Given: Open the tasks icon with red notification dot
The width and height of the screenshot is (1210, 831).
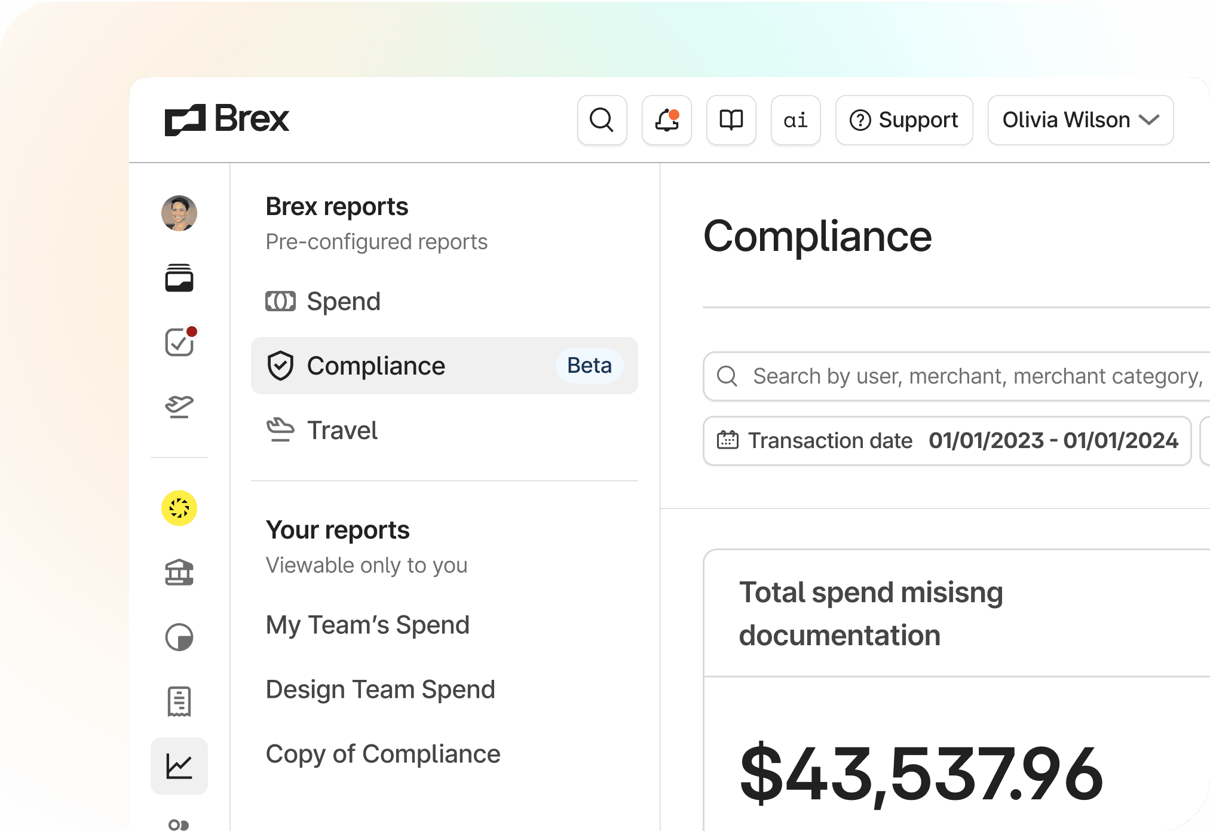Looking at the screenshot, I should point(177,343).
